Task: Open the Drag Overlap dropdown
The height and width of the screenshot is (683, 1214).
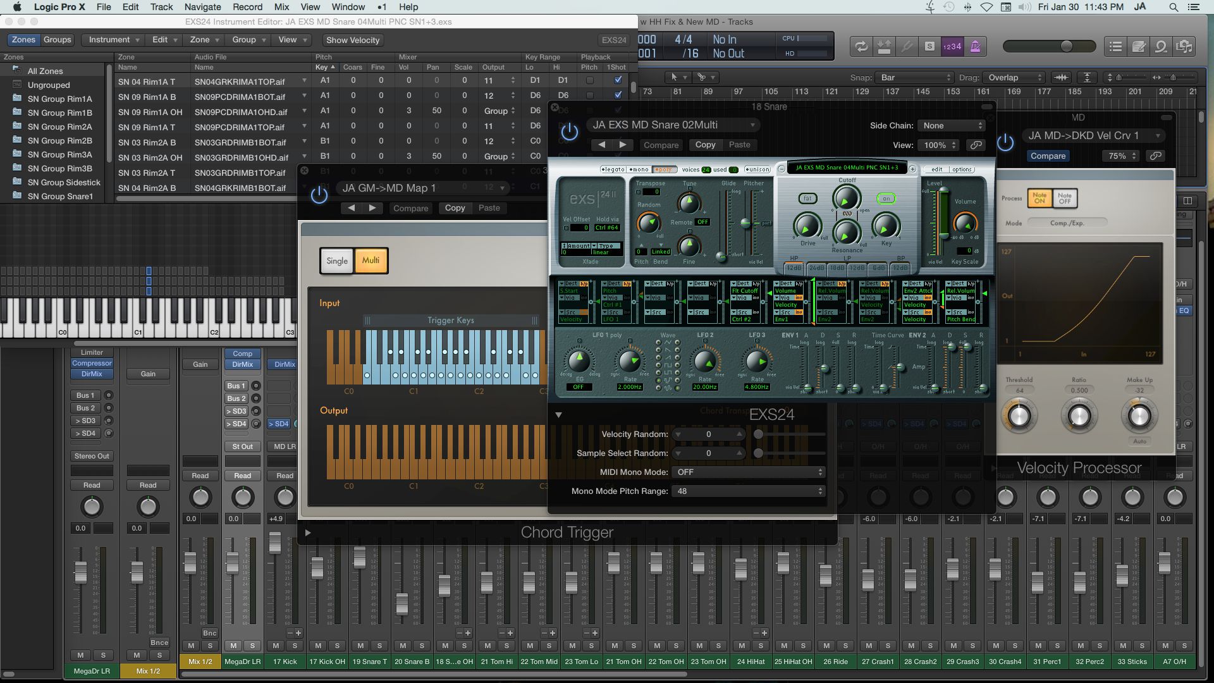Action: coord(1015,77)
